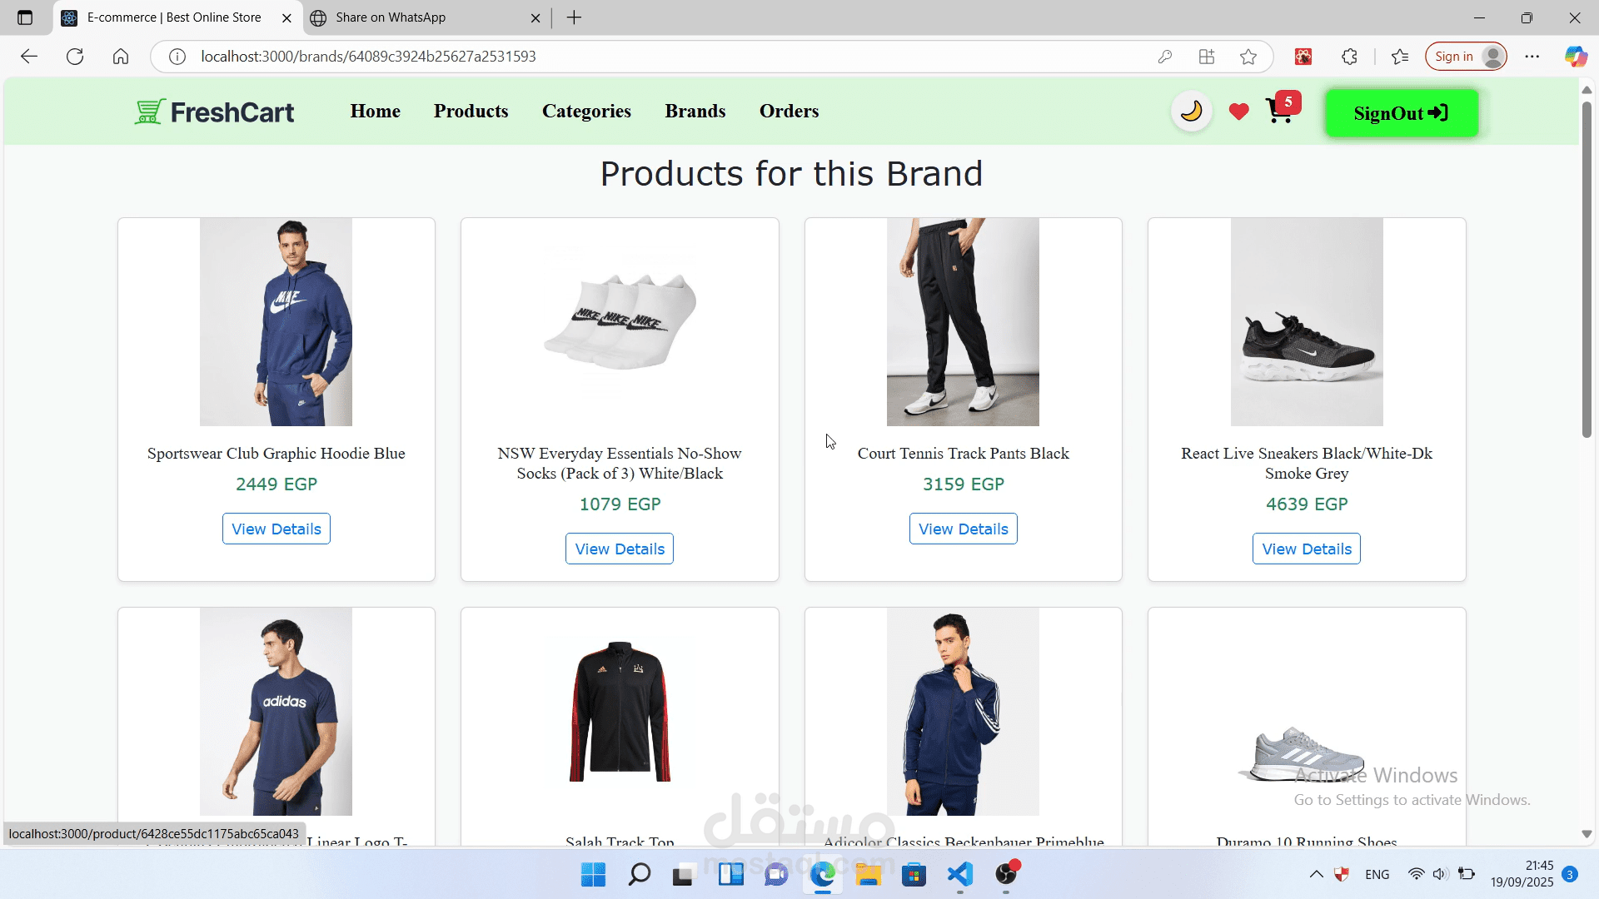Image resolution: width=1599 pixels, height=899 pixels.
Task: Click the white Nike socks image
Action: (x=620, y=322)
